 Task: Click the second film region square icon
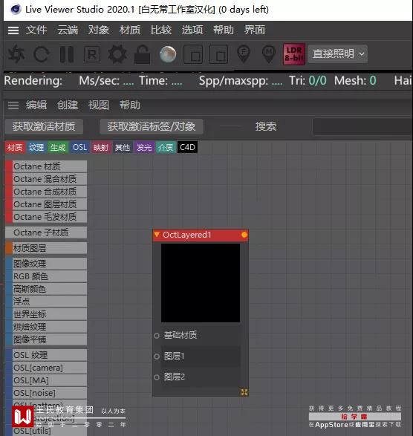point(218,54)
